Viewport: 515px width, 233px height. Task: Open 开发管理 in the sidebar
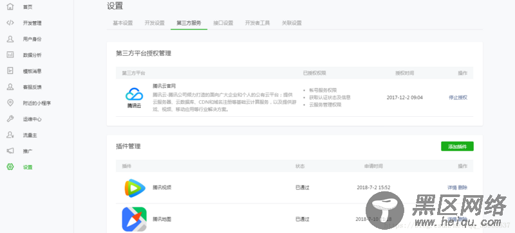(x=32, y=23)
